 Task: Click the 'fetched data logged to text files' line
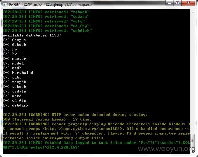tap(96, 143)
